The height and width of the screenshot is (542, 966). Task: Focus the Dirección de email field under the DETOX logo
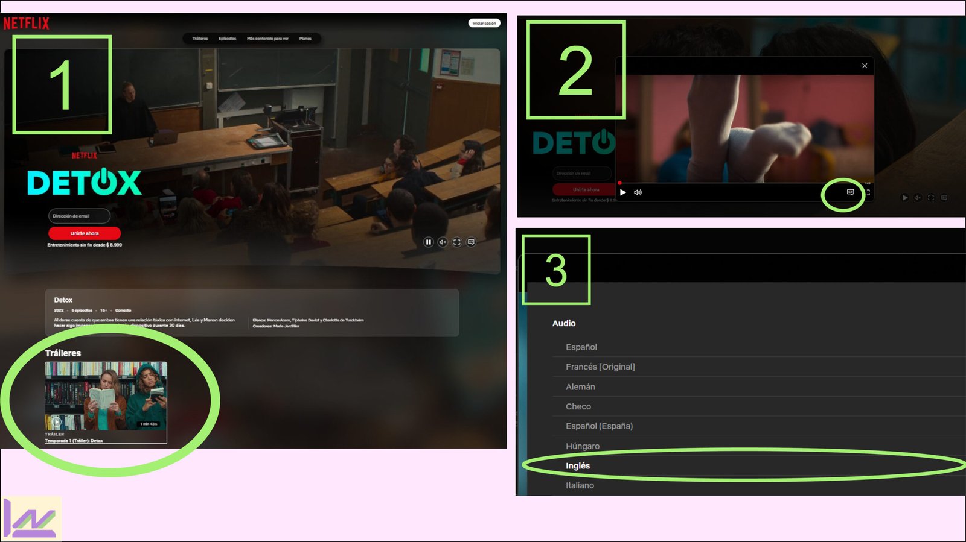pyautogui.click(x=79, y=216)
